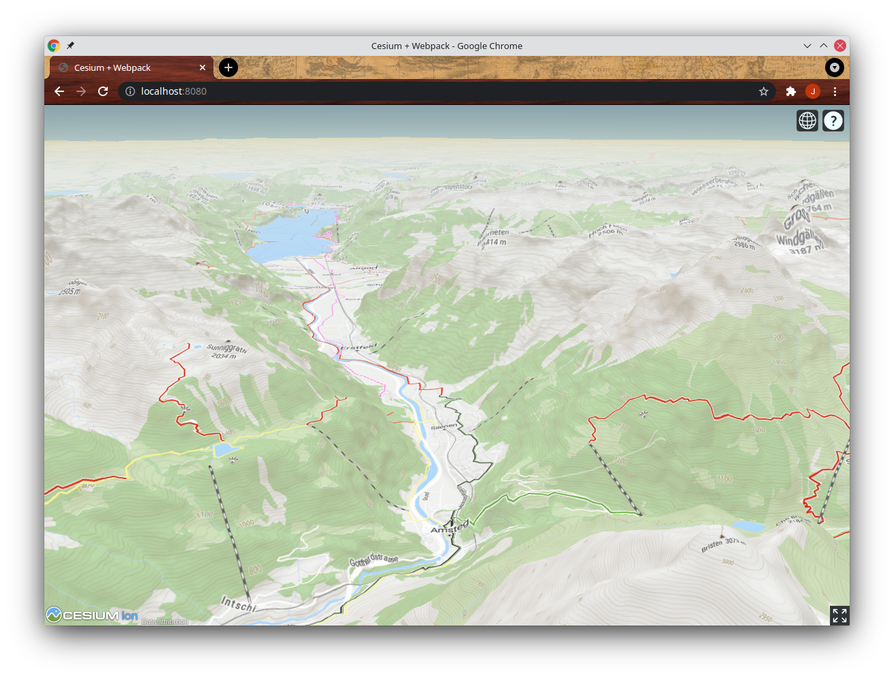The width and height of the screenshot is (894, 678).
Task: Open the Cesium base layer picker globe
Action: [x=807, y=121]
